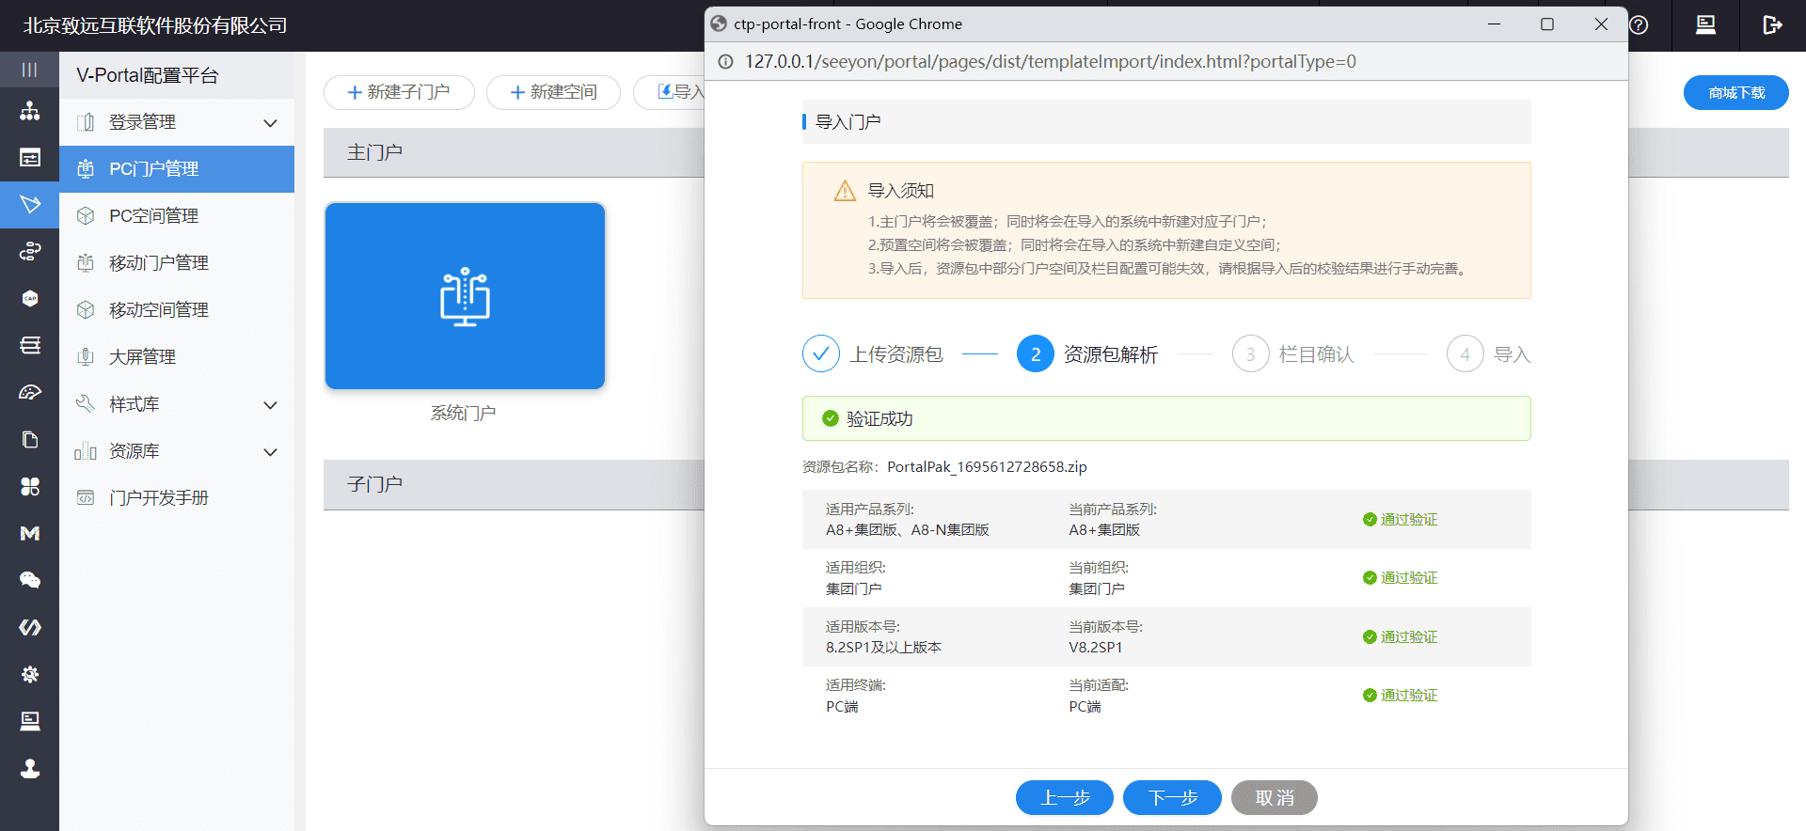
Task: Open the dashboard gauge icon in left rail
Action: tap(30, 392)
